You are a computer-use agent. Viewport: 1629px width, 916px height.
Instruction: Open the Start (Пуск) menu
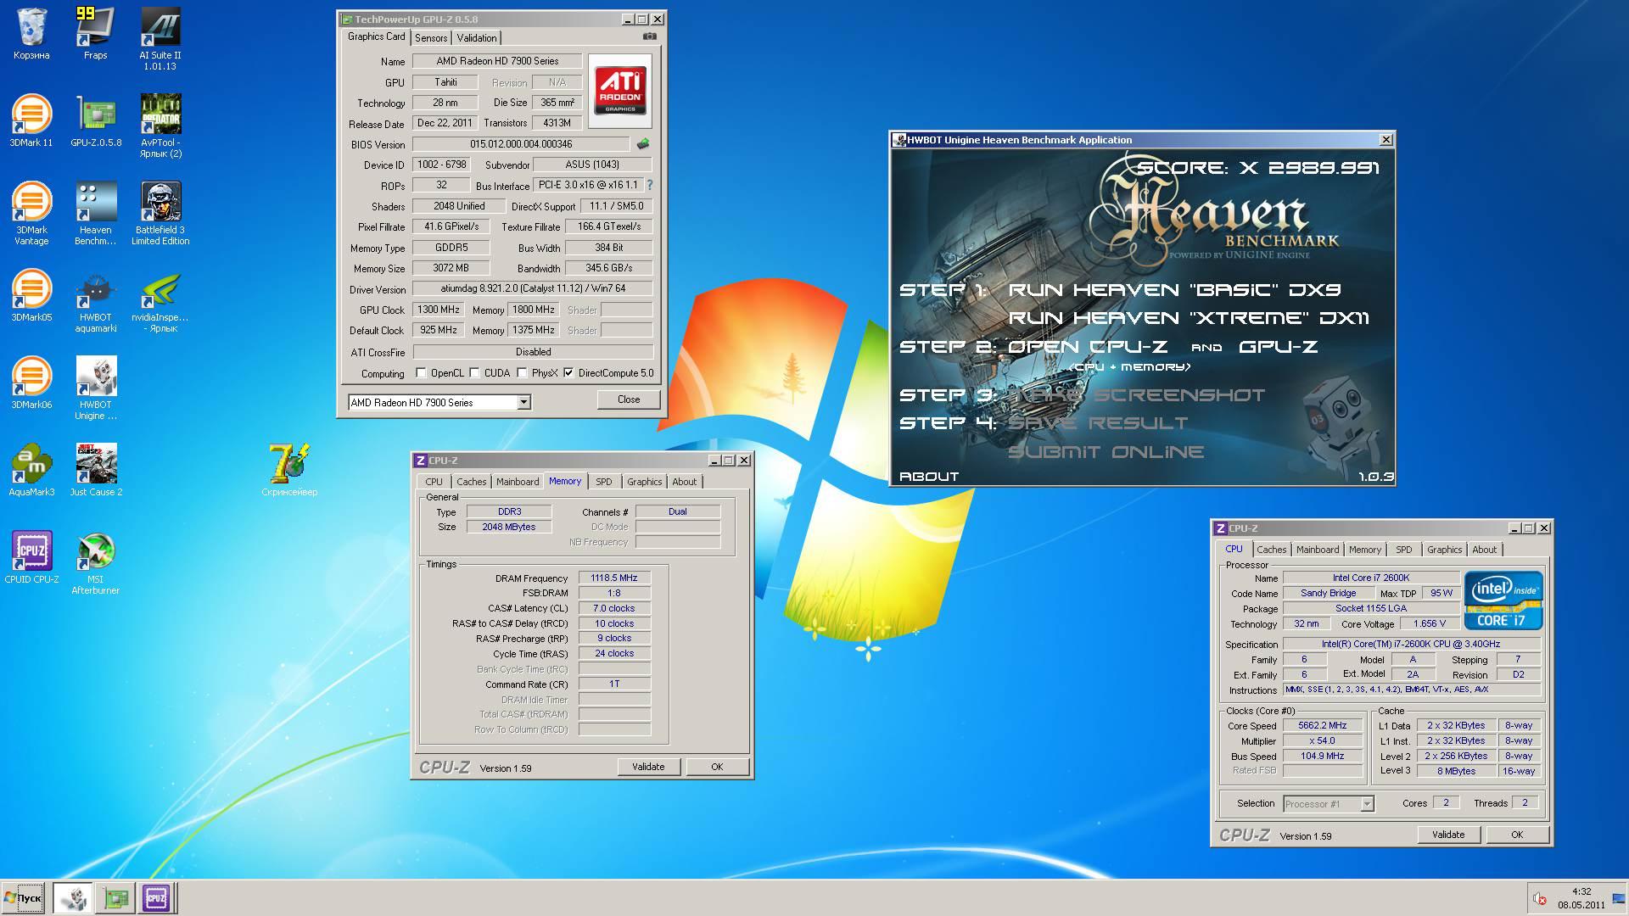point(23,898)
